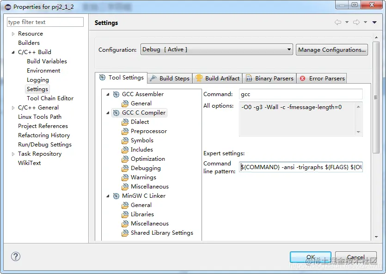The image size is (386, 274).
Task: Click the settings page vertical scrollbar
Action: pyautogui.click(x=376, y=97)
